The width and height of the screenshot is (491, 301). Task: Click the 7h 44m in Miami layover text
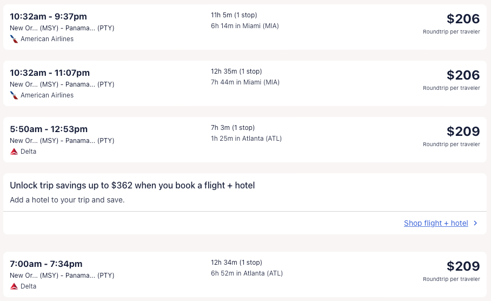[x=245, y=82]
